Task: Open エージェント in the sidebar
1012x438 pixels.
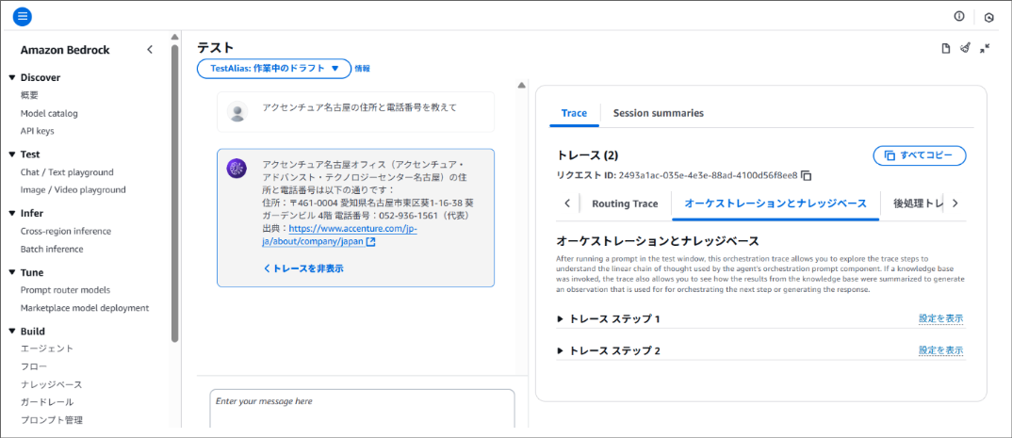Action: (47, 349)
